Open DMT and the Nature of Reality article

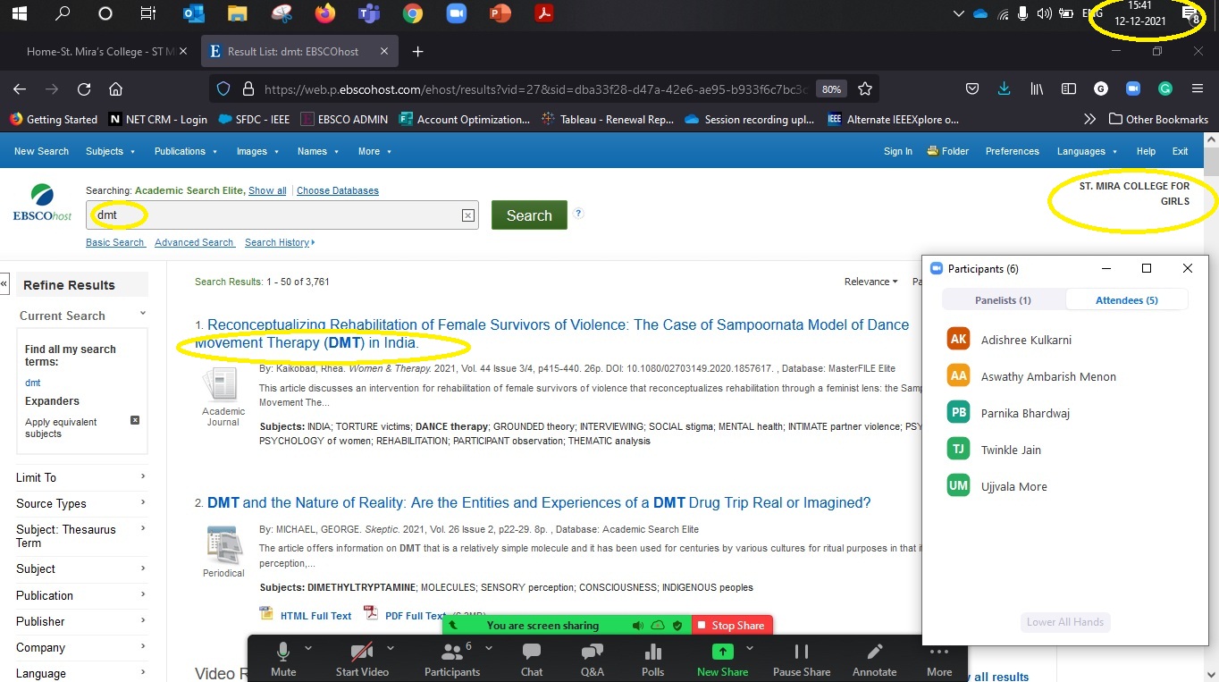point(539,502)
